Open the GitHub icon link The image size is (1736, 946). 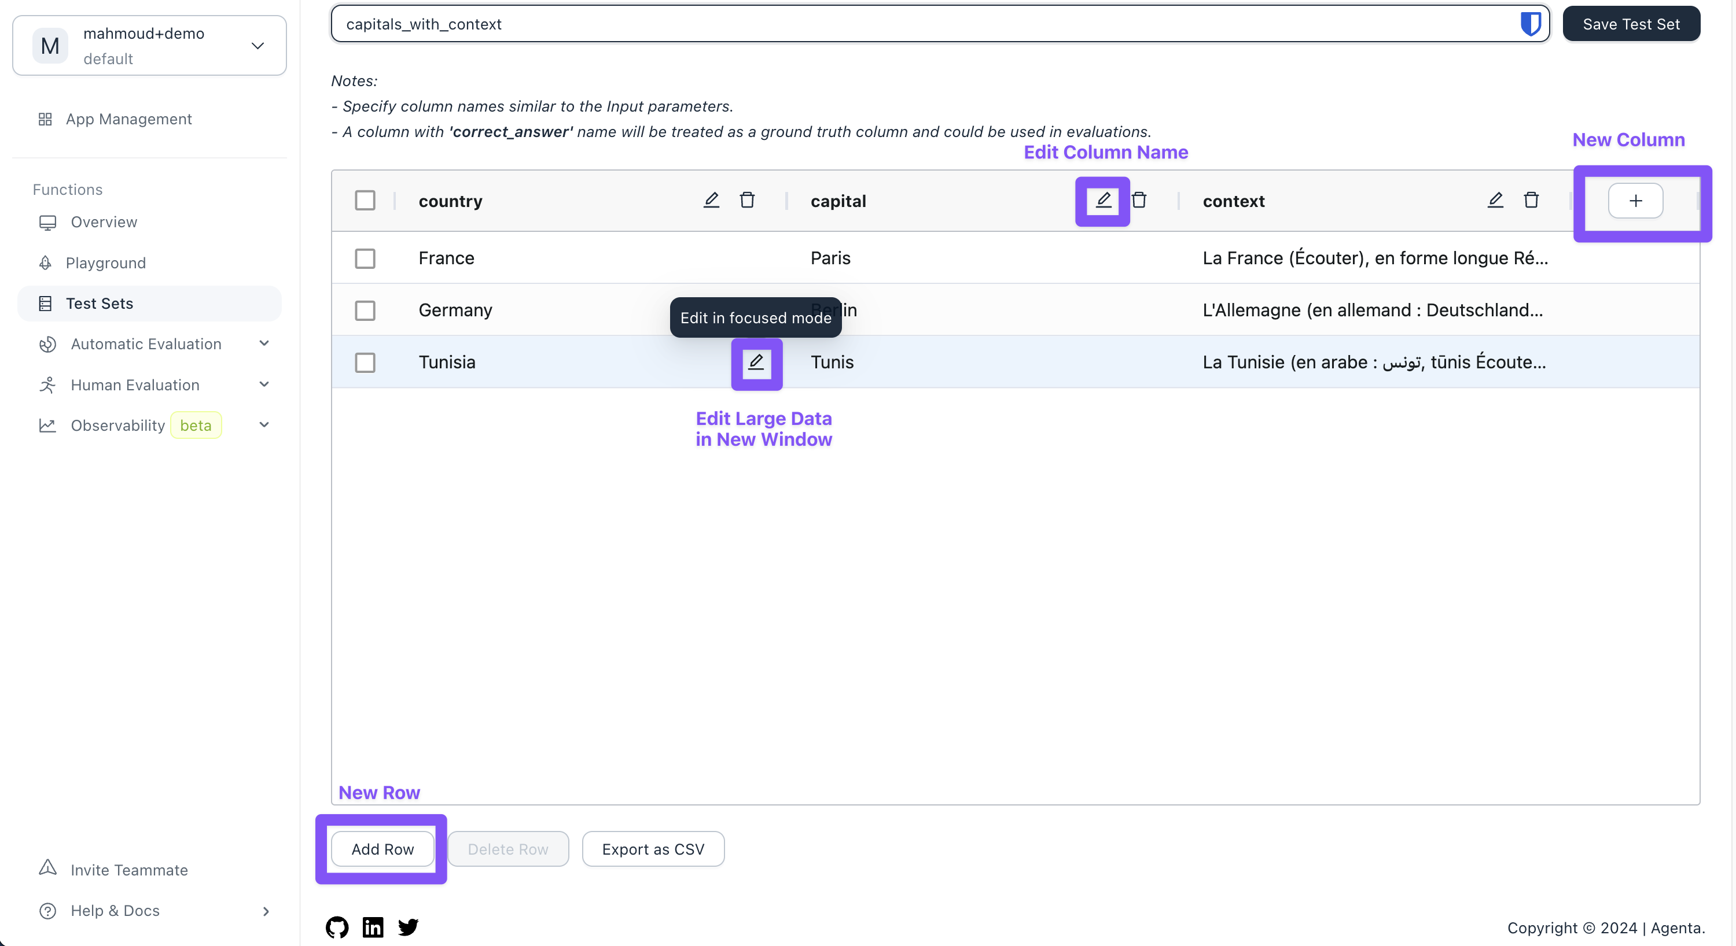pyautogui.click(x=337, y=927)
